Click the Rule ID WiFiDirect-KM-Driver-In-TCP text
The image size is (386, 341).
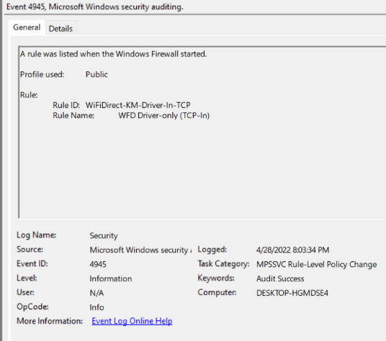click(x=138, y=105)
